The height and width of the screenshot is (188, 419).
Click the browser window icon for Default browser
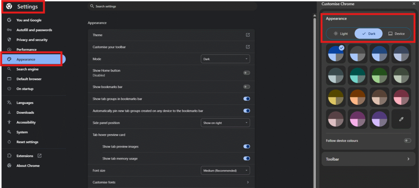click(x=9, y=79)
